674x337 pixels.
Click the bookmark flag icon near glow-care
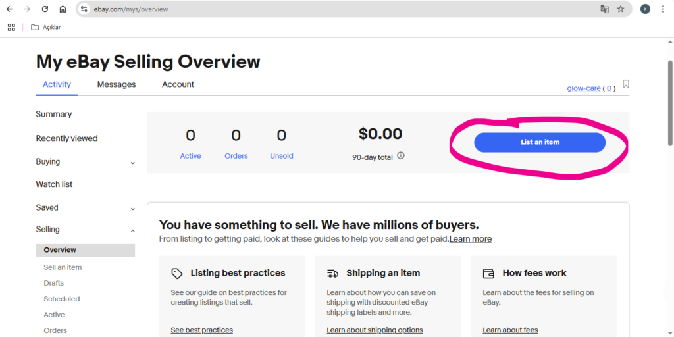626,84
